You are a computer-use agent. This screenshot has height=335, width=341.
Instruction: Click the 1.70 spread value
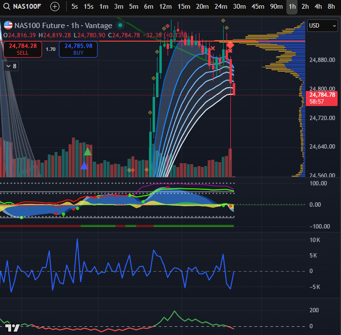[x=51, y=49]
